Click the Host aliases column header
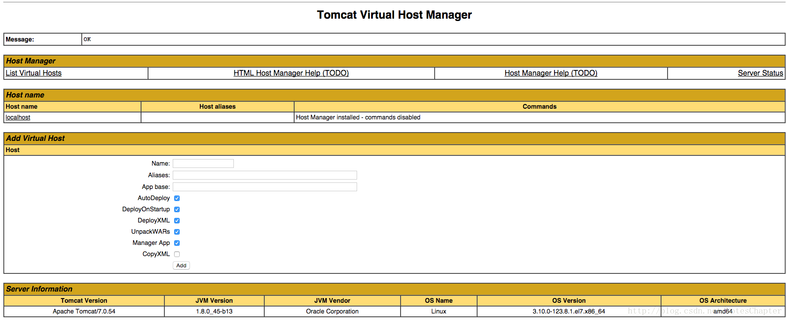787x320 pixels. pyautogui.click(x=218, y=107)
